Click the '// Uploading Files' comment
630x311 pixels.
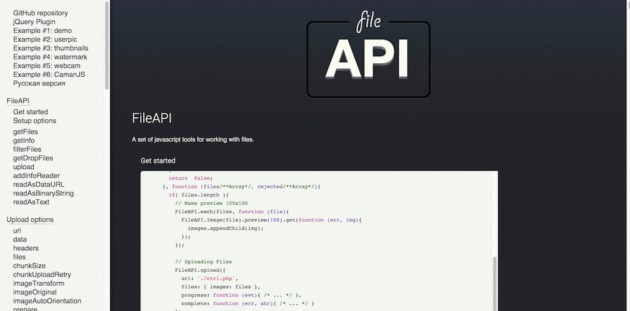pyautogui.click(x=203, y=262)
